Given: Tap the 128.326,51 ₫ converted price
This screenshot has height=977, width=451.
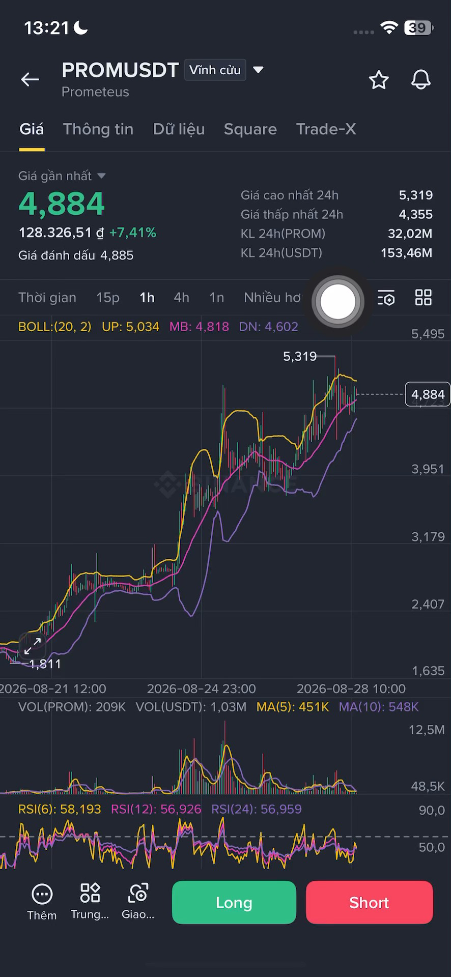Looking at the screenshot, I should pos(62,233).
